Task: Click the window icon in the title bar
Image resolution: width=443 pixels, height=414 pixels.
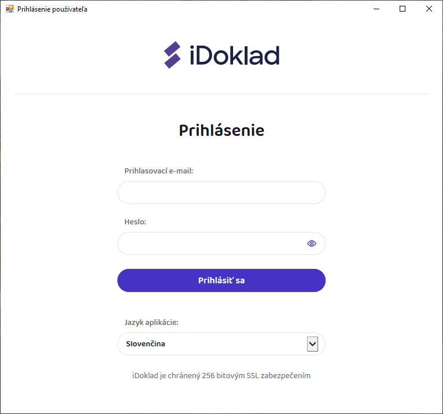Action: (x=9, y=9)
